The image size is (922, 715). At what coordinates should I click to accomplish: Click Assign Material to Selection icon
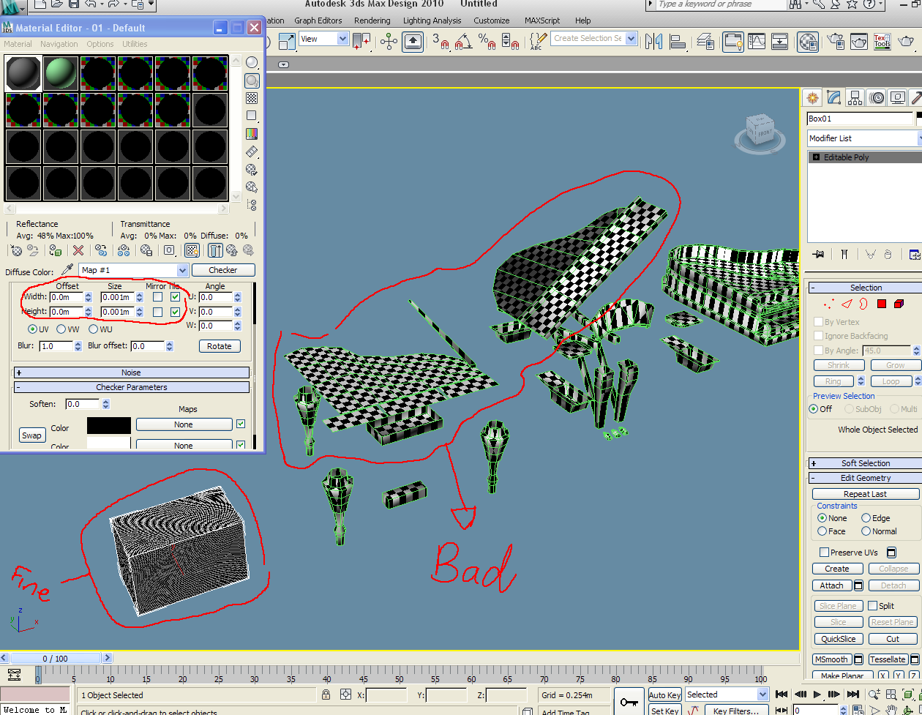56,250
